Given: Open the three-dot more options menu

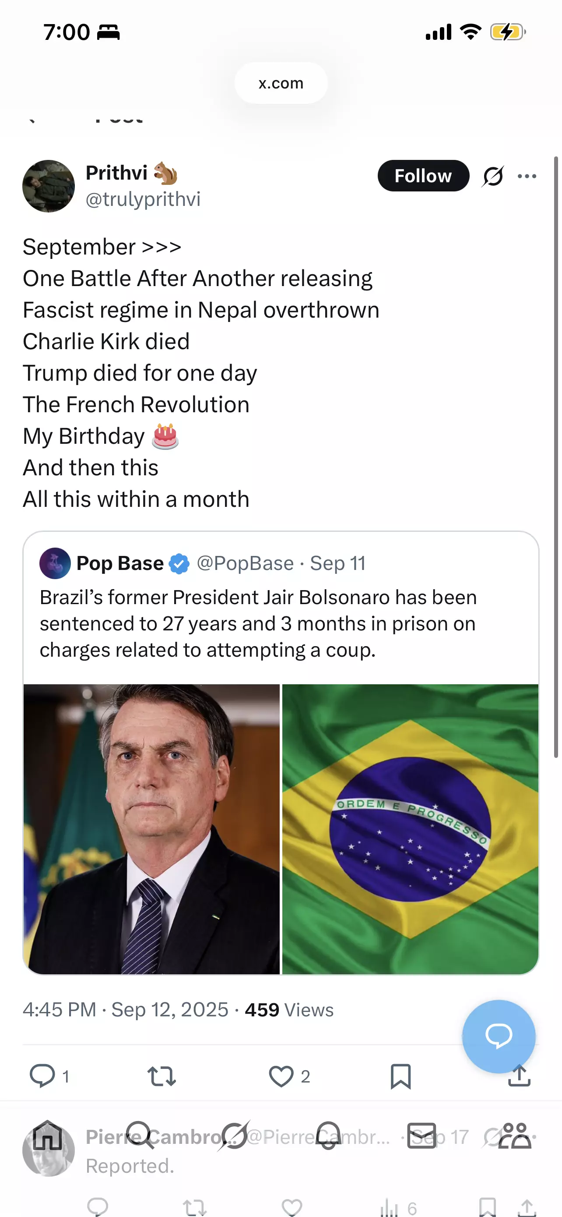Looking at the screenshot, I should click(527, 176).
